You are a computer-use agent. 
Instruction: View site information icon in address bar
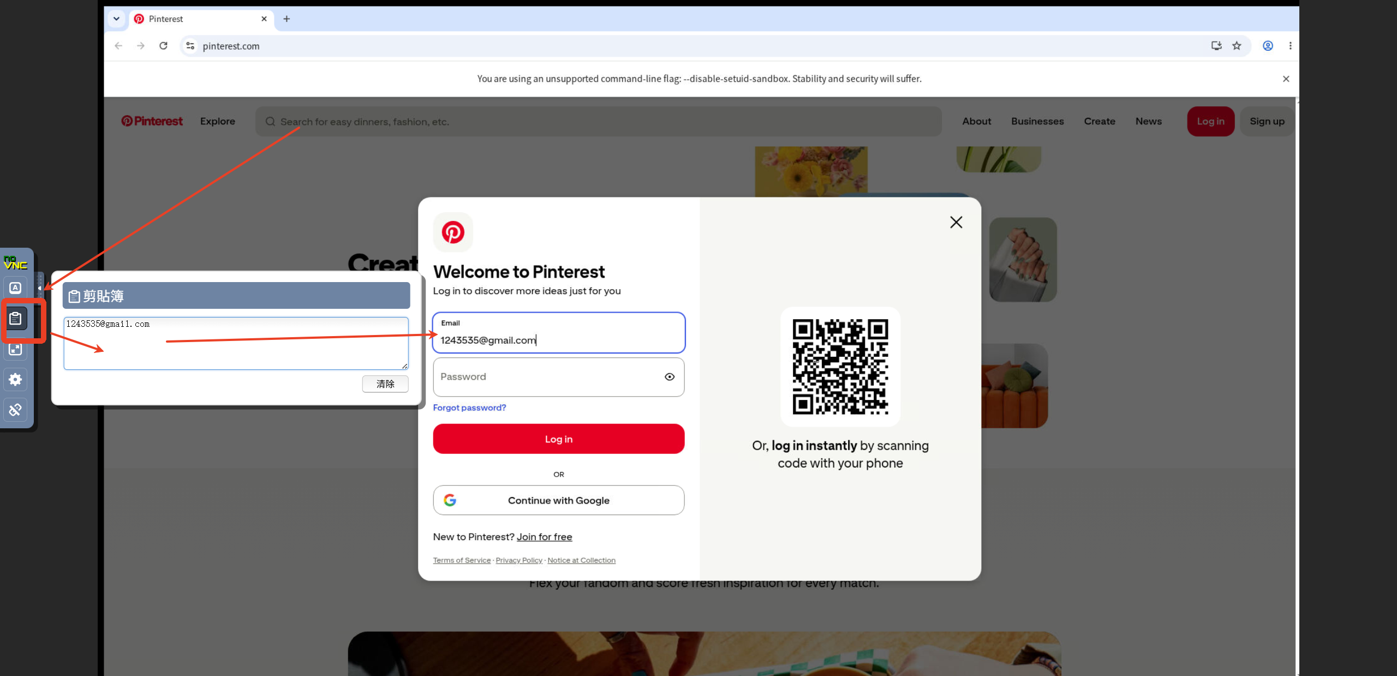pyautogui.click(x=190, y=46)
